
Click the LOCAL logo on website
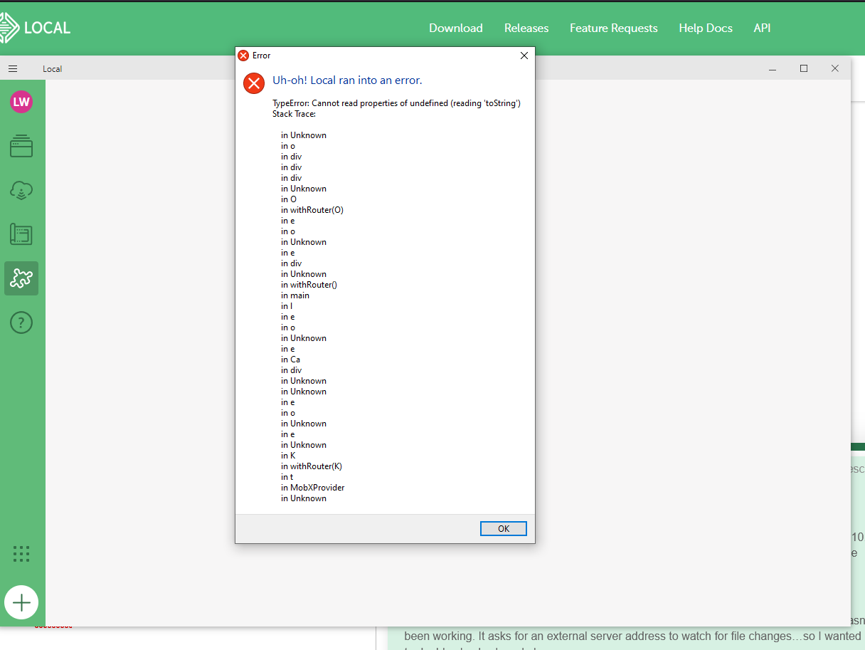point(36,28)
